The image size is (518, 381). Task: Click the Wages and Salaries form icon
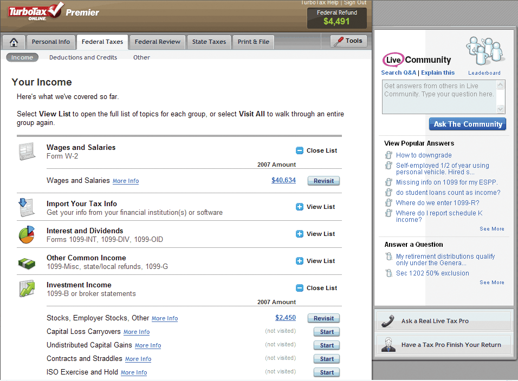[27, 152]
